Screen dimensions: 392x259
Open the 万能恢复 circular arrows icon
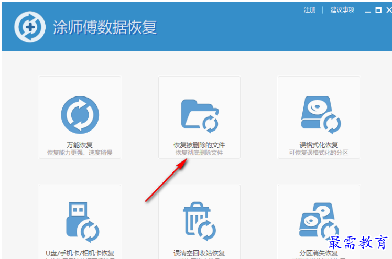click(x=80, y=115)
